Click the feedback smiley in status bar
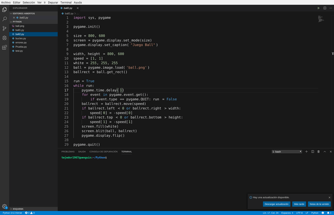The image size is (334, 215). [x=323, y=213]
